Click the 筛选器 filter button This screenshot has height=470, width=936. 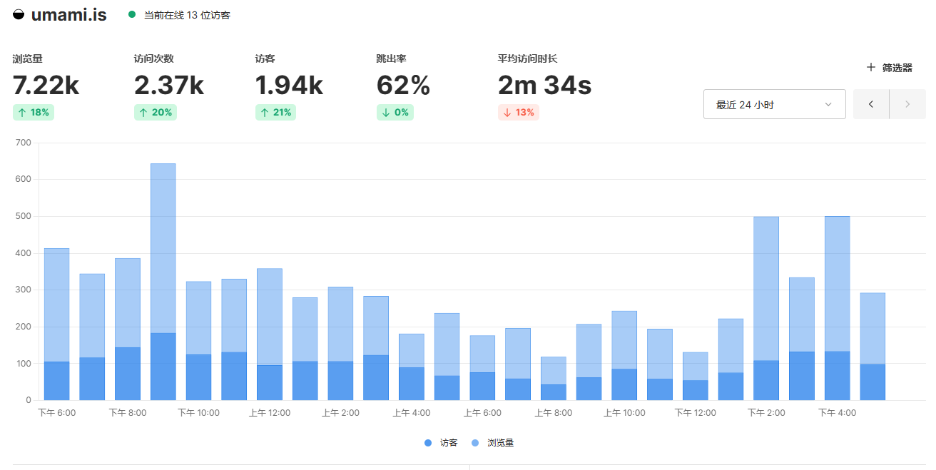click(x=889, y=67)
